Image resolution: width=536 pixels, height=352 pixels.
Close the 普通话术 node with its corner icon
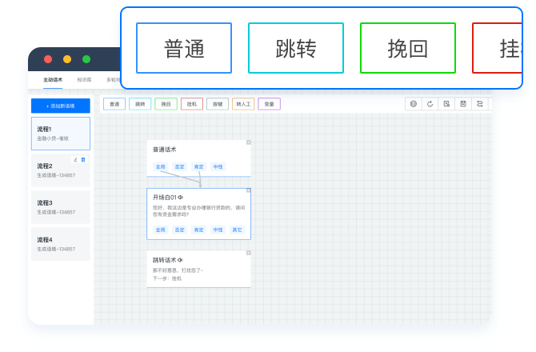point(249,142)
